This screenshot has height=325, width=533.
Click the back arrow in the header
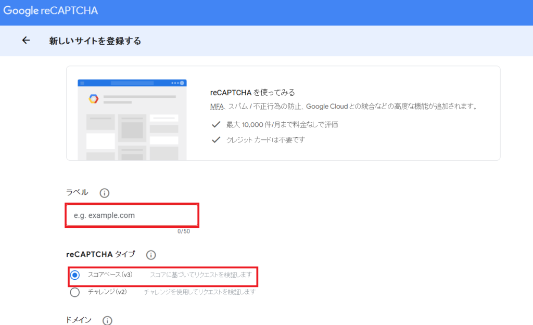coord(26,41)
